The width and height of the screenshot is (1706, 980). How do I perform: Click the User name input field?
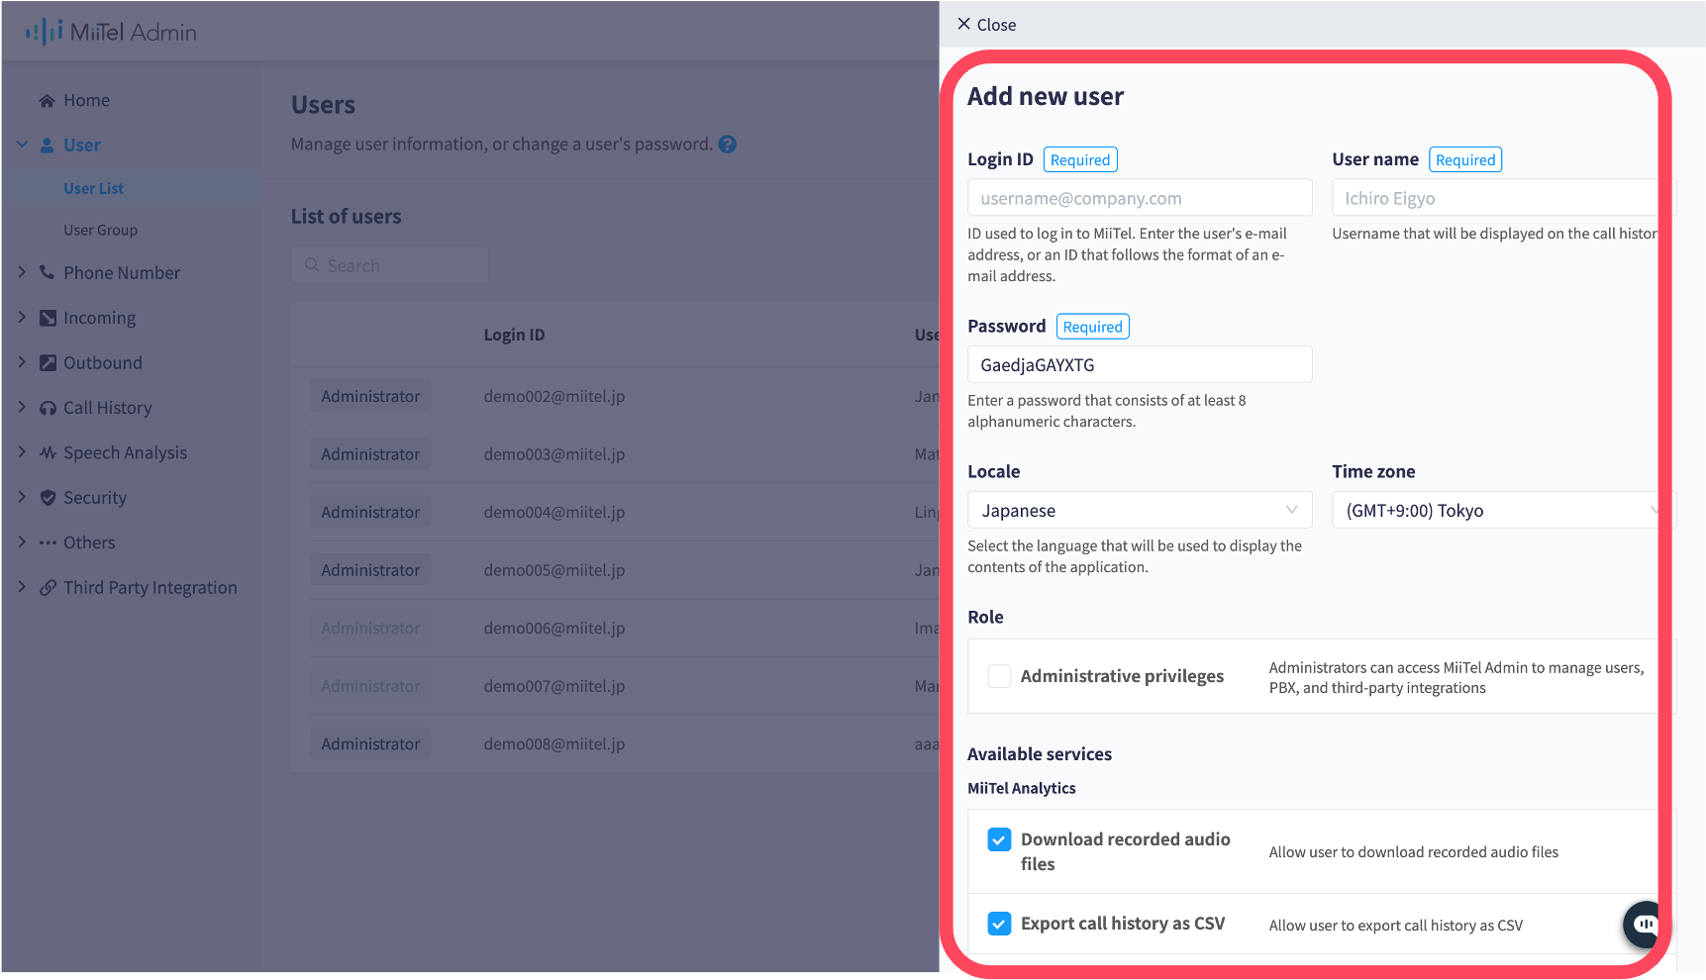[x=1502, y=197]
